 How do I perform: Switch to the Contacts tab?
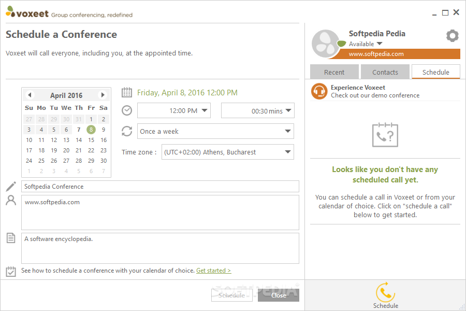pos(385,72)
